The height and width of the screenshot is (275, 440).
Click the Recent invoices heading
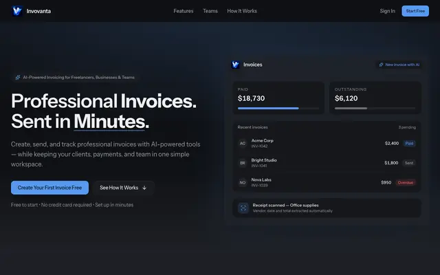click(x=252, y=127)
